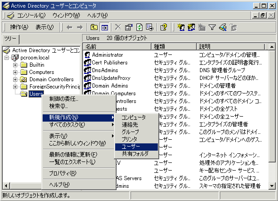Viewport: 278px width, 201px height.
Task: Click the Delete X toolbar icon
Action: (118, 27)
